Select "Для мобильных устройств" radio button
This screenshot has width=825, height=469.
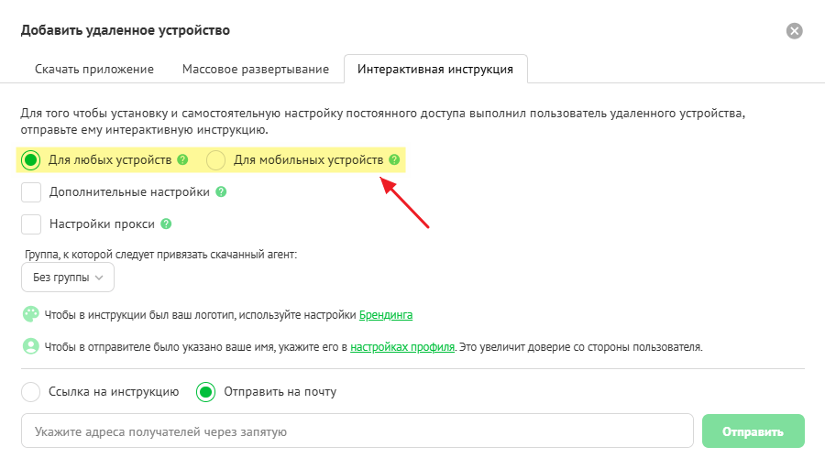[215, 160]
